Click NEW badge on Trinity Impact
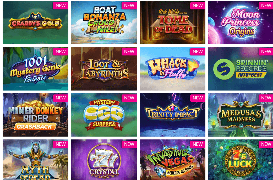Screen dimensions: 273x180 pos(198,98)
